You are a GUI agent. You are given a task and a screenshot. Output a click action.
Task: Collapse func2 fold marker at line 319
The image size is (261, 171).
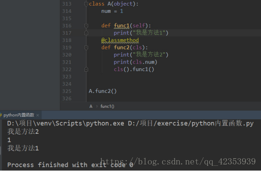[x=86, y=48]
